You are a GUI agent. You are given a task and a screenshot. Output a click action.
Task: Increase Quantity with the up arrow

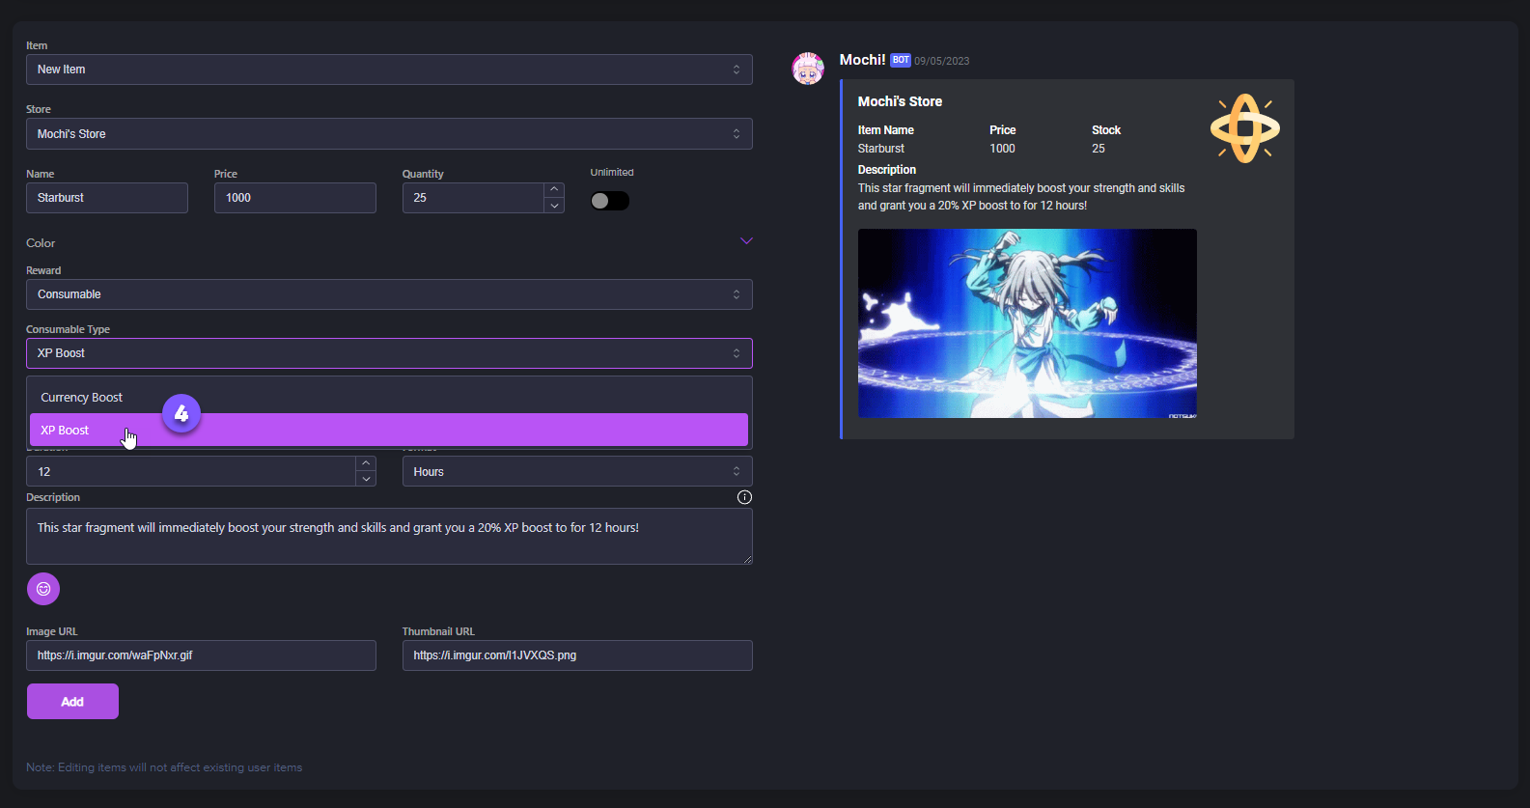554,190
